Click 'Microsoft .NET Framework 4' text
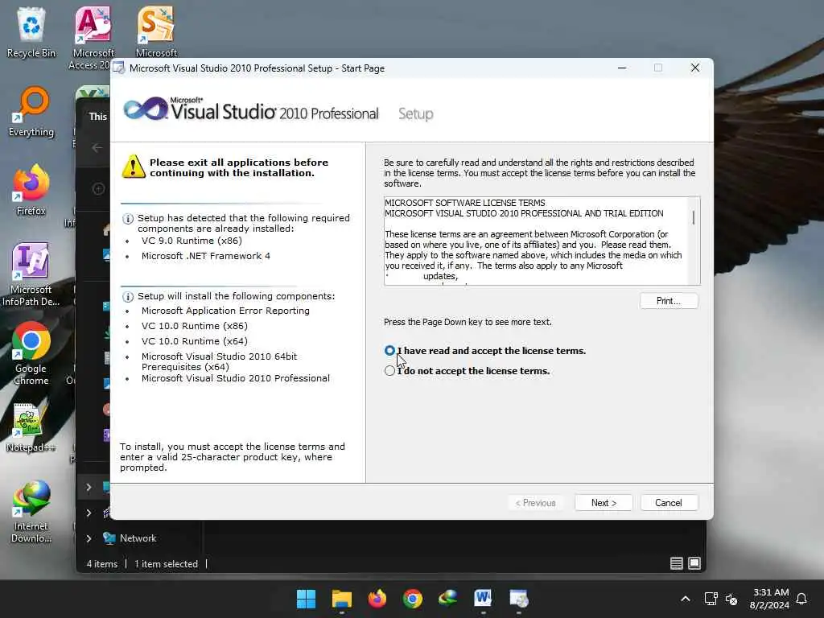The height and width of the screenshot is (618, 824). [205, 256]
